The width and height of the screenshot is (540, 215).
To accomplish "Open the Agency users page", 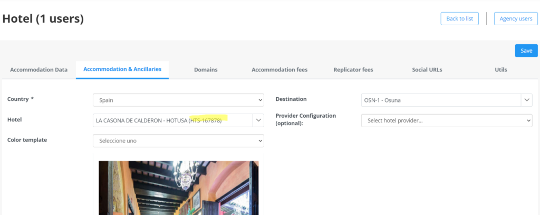I will pyautogui.click(x=516, y=18).
